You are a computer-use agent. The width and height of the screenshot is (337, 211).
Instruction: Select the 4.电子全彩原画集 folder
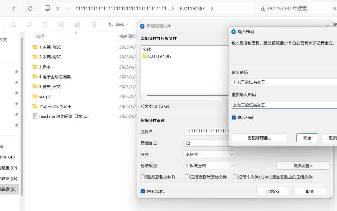coord(54,76)
